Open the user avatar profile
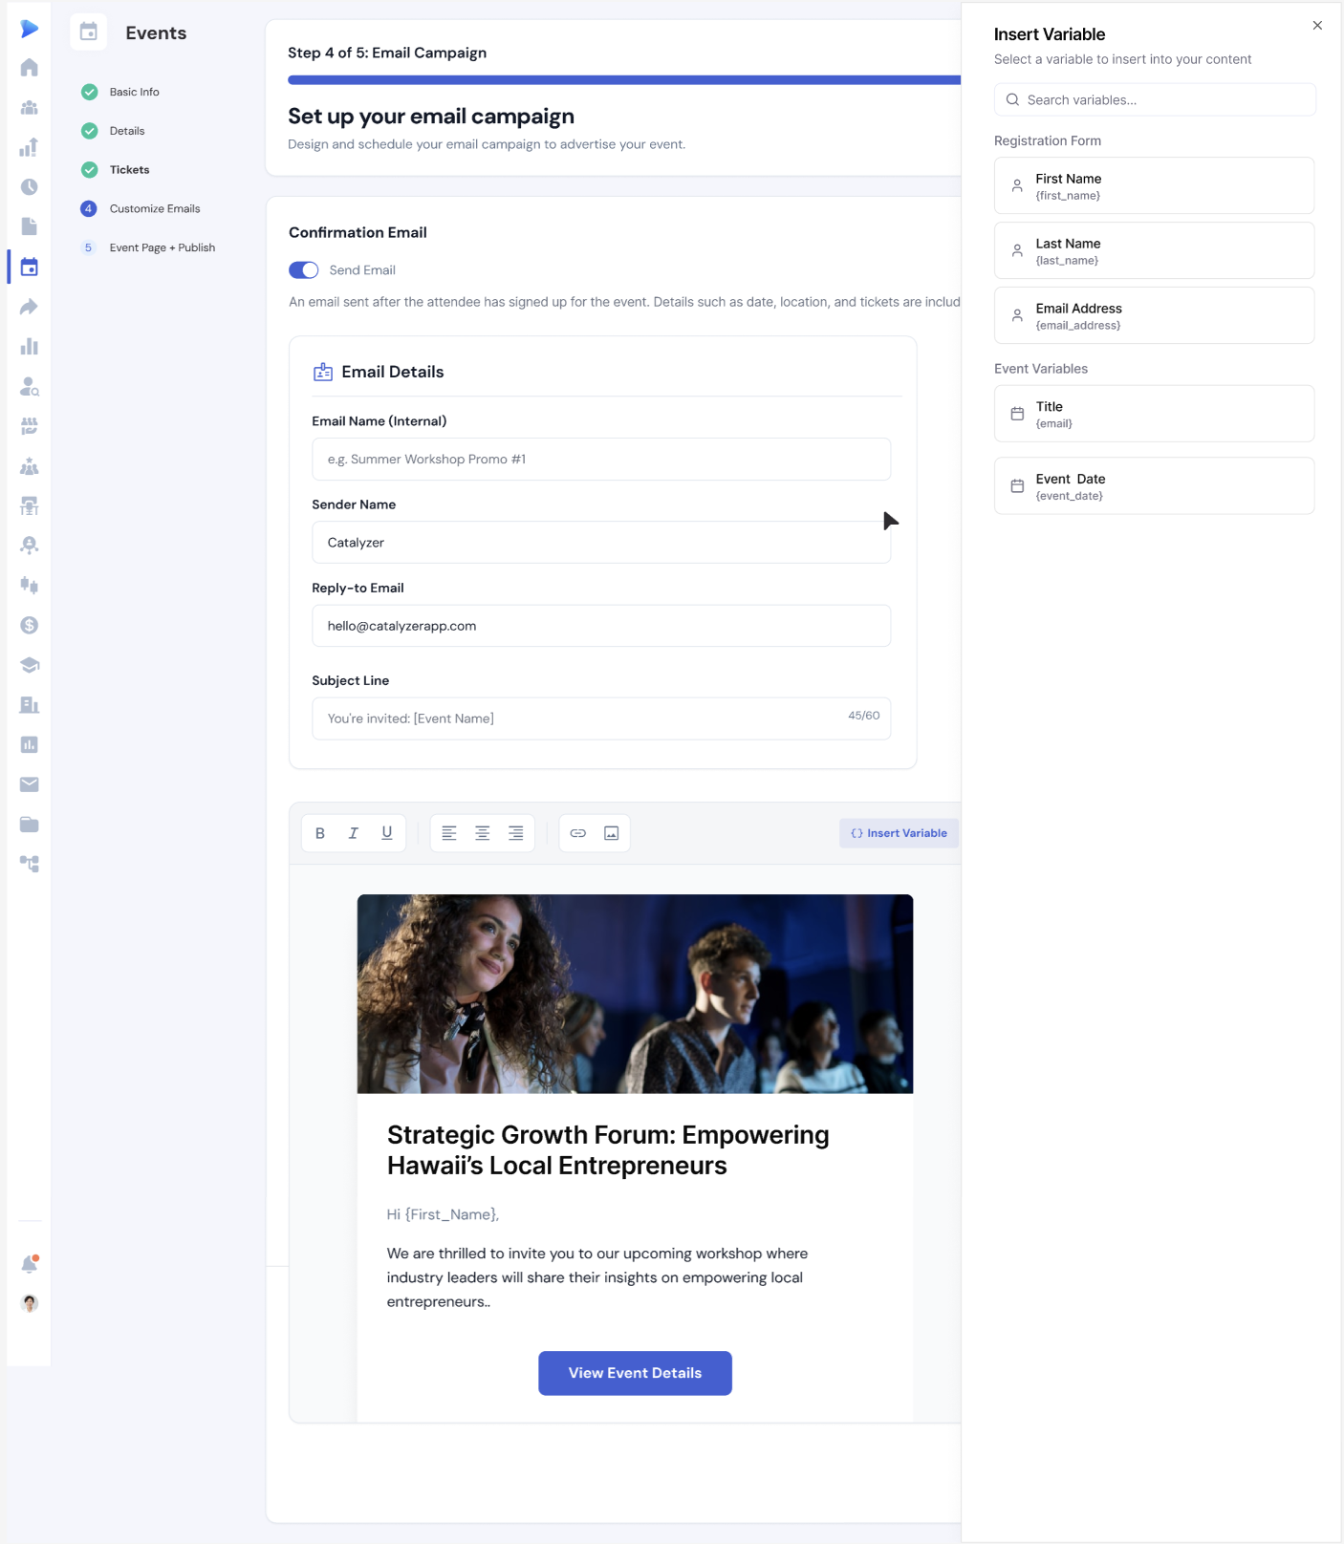Viewport: 1344px width, 1544px height. tap(30, 1303)
